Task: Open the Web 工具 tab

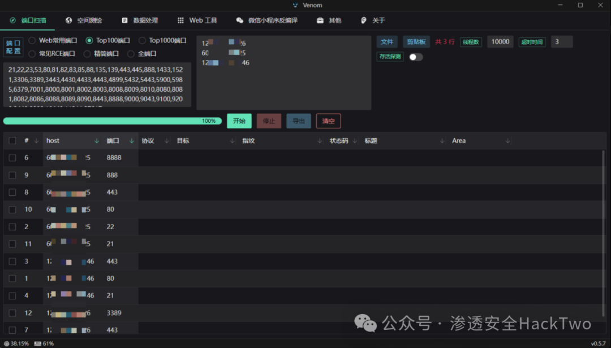Action: pos(197,20)
